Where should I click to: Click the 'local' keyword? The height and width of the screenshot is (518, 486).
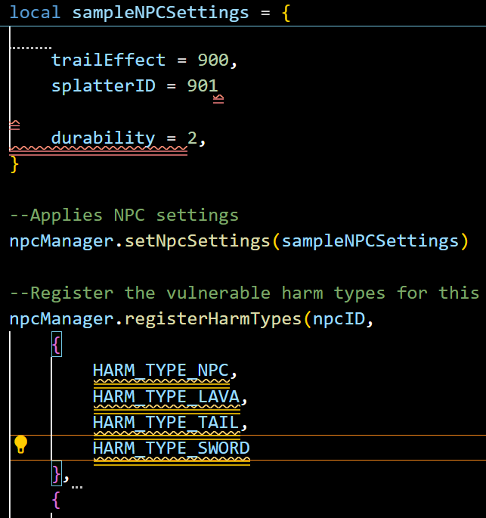point(35,13)
